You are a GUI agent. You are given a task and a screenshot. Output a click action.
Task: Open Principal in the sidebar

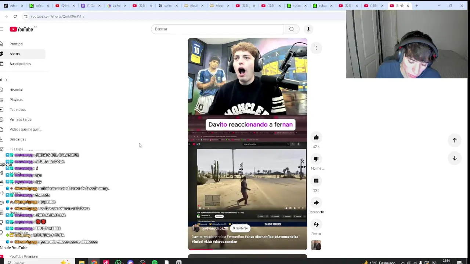(16, 44)
